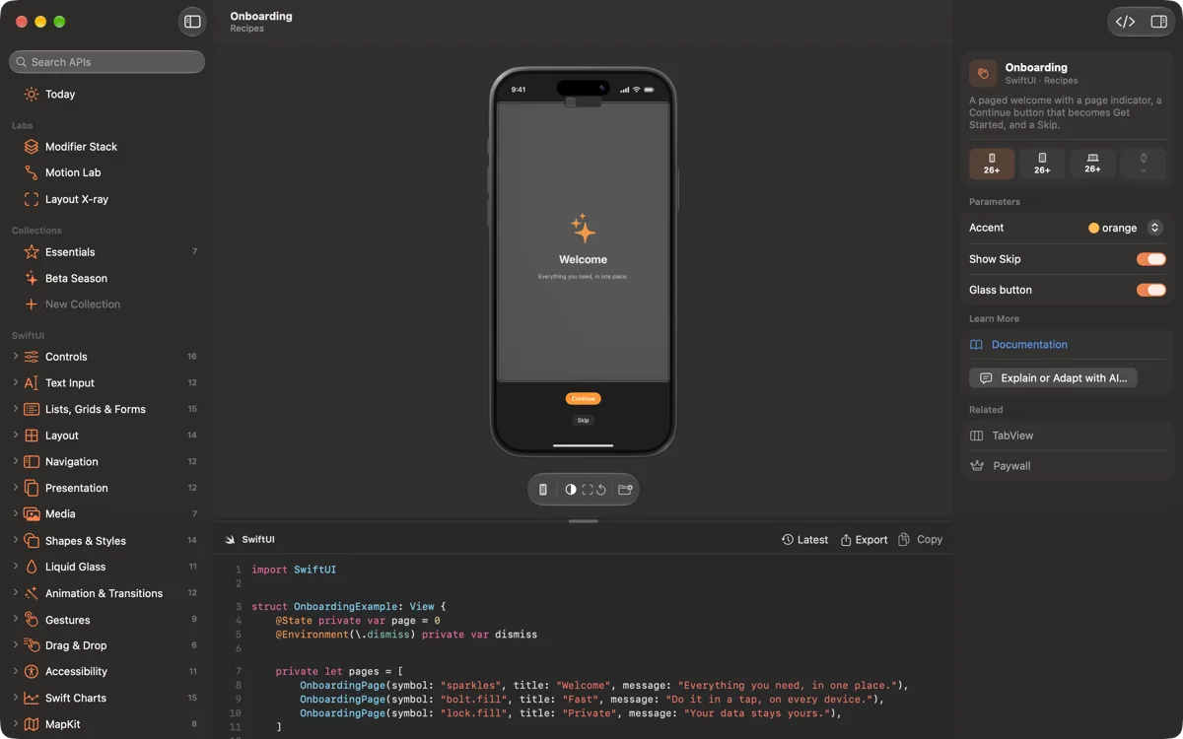Select device picker icon in preview toolbar
The height and width of the screenshot is (739, 1183).
click(x=542, y=490)
